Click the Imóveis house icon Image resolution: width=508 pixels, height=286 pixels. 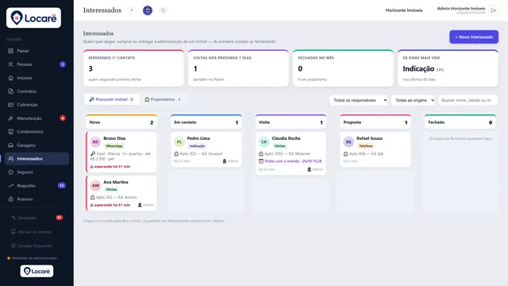pyautogui.click(x=10, y=78)
